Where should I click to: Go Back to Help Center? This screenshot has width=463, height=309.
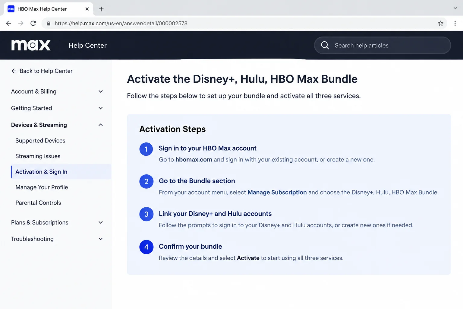(42, 71)
